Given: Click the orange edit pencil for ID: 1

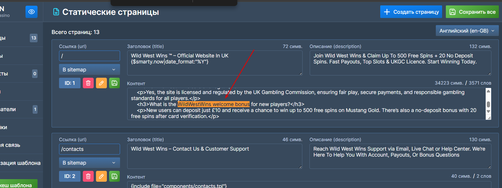Looking at the screenshot, I should 101,83.
